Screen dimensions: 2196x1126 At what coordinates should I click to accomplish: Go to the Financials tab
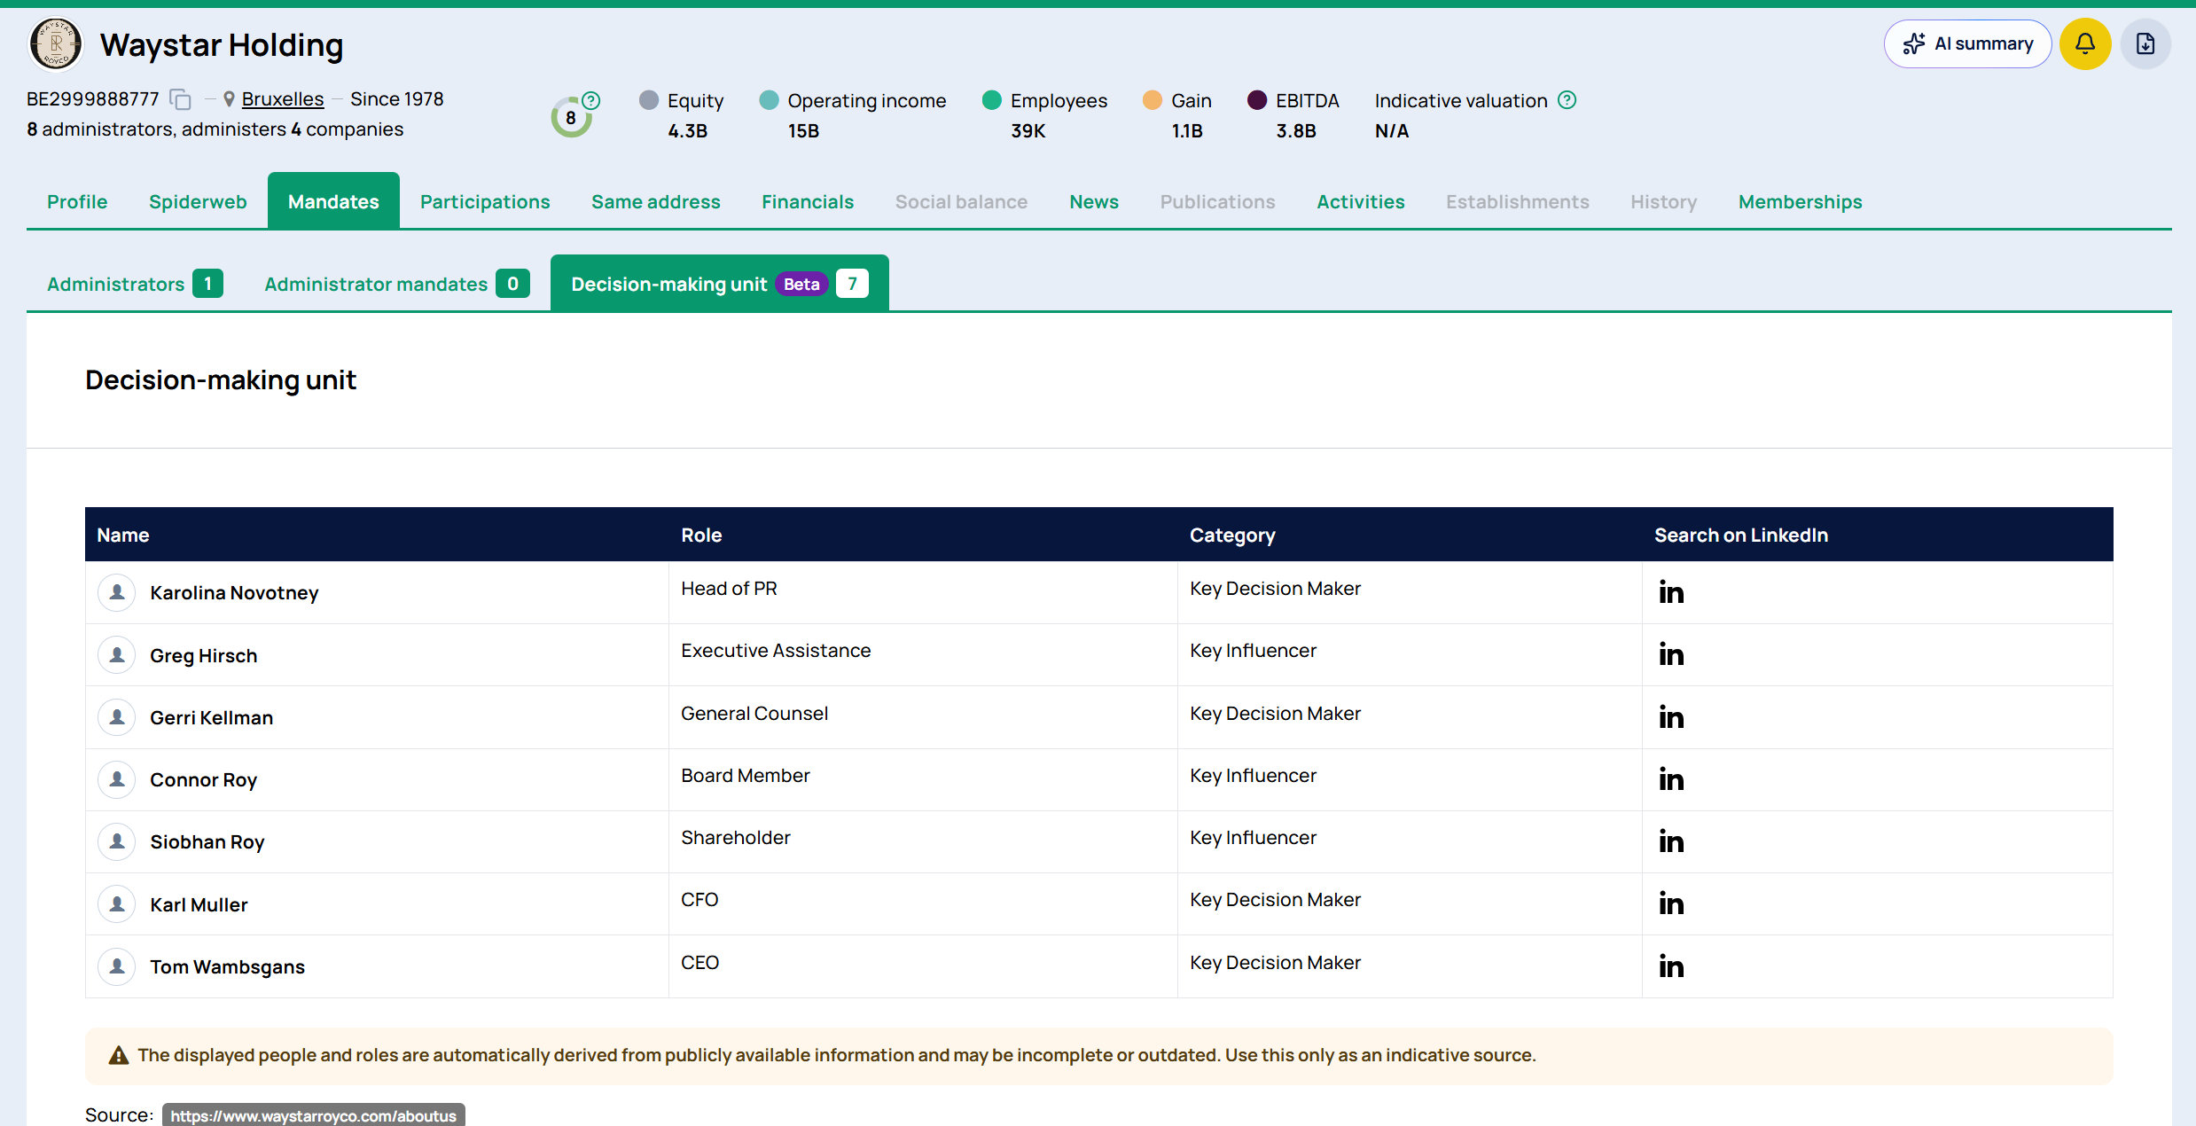point(807,202)
